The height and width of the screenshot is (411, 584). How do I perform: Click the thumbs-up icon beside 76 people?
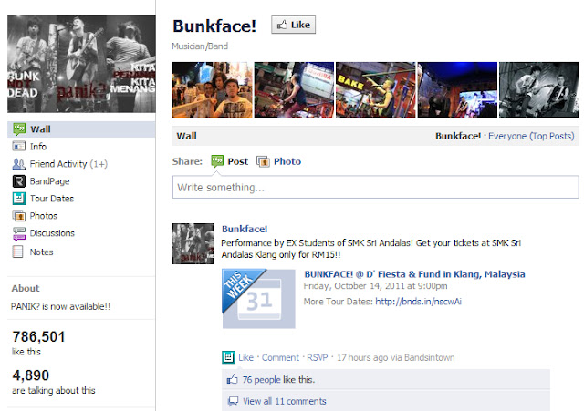(x=233, y=379)
